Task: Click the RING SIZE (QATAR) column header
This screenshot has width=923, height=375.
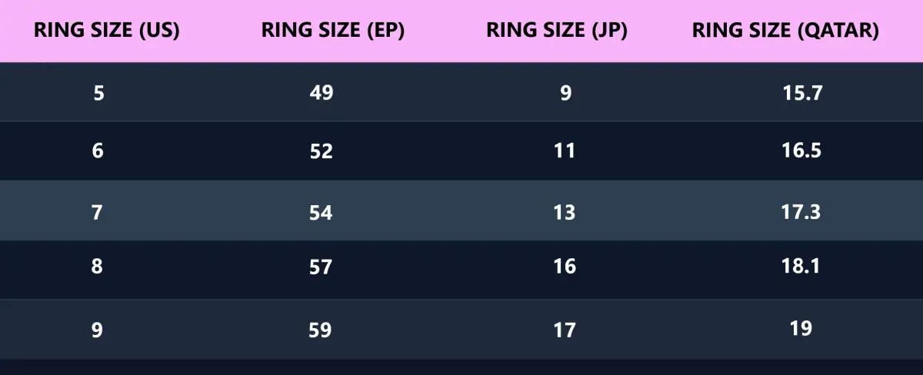Action: click(785, 31)
